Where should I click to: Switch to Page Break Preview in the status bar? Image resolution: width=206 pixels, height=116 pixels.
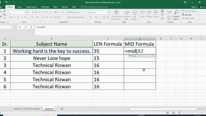coord(179,113)
